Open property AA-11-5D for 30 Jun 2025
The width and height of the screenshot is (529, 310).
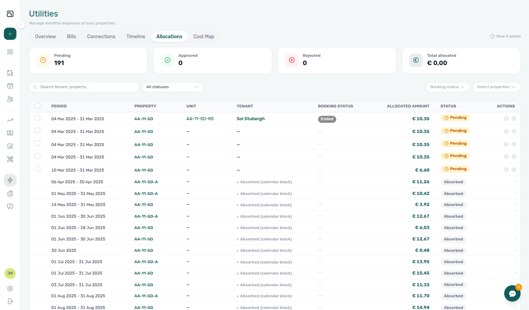tap(144, 250)
